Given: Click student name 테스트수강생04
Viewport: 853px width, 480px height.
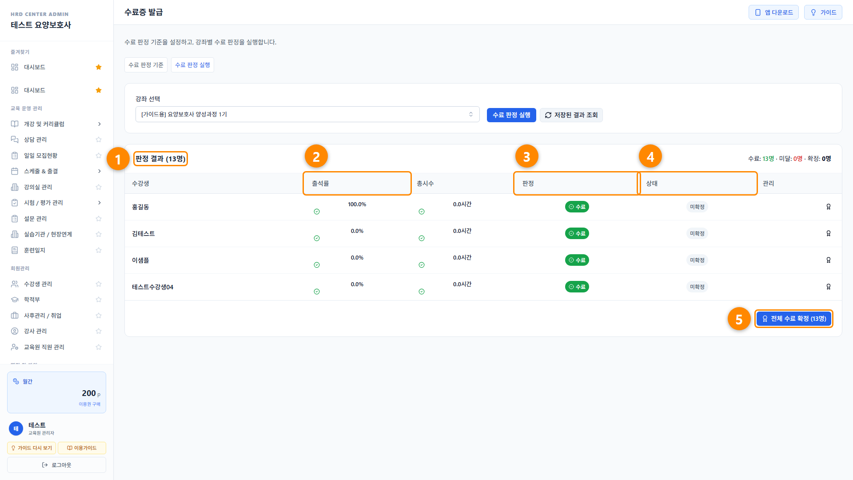Looking at the screenshot, I should [x=152, y=287].
